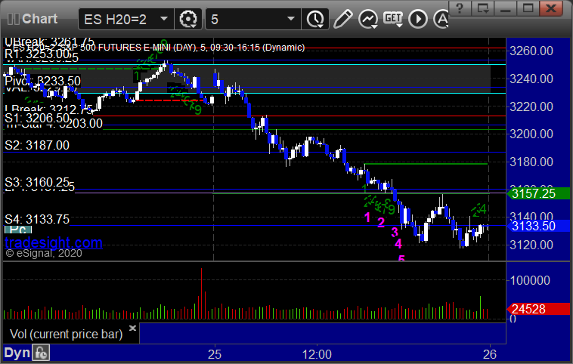Click the Chart title grip handle
Image resolution: width=573 pixels, height=364 pixels.
click(13, 19)
